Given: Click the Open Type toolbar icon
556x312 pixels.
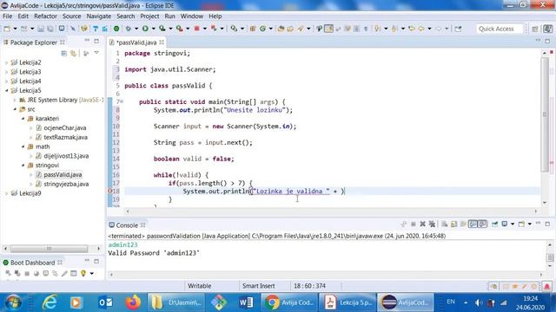Looking at the screenshot, I should tap(281, 29).
